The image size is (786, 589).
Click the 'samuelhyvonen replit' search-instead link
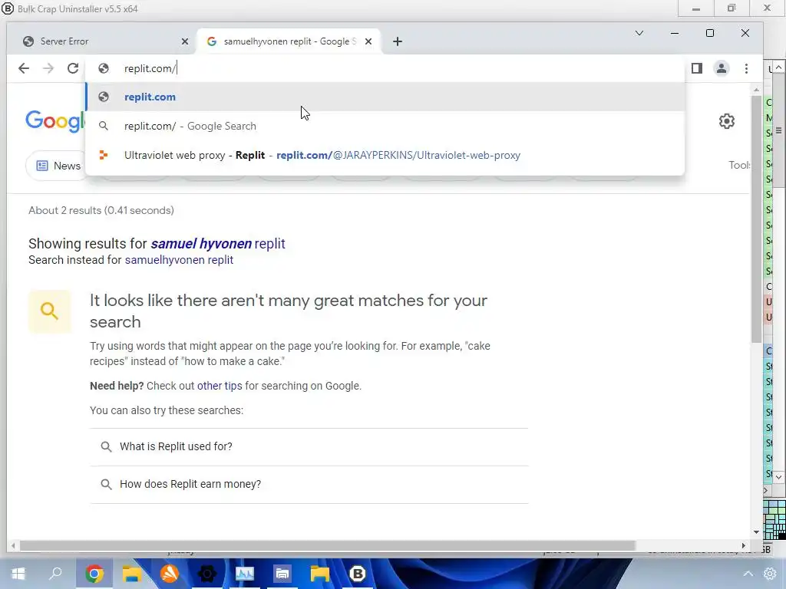coord(179,260)
